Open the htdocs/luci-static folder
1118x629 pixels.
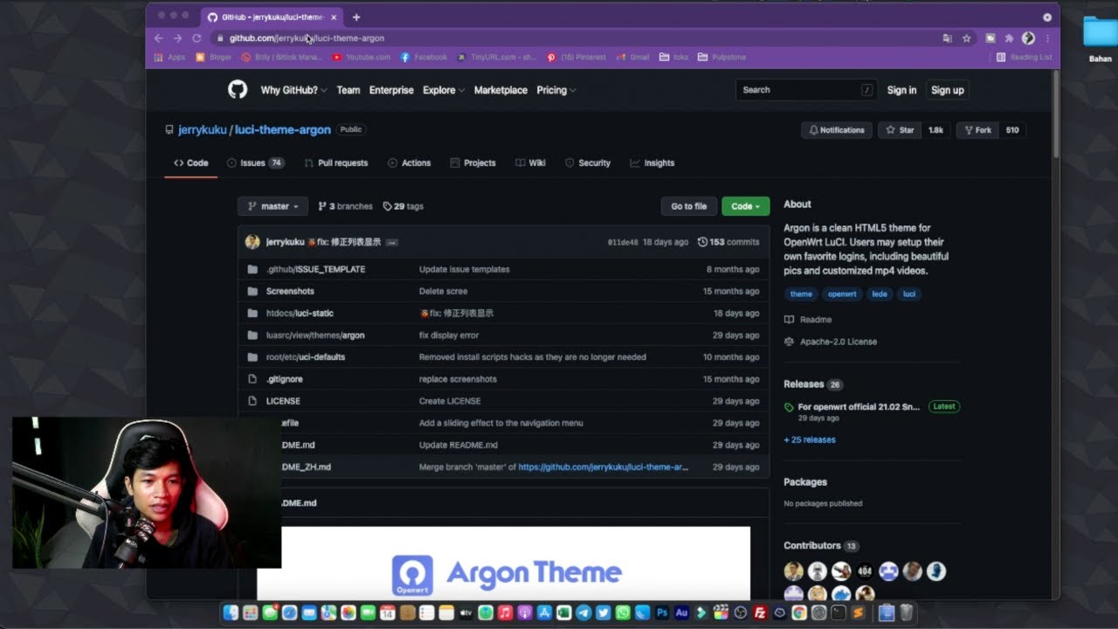point(300,313)
